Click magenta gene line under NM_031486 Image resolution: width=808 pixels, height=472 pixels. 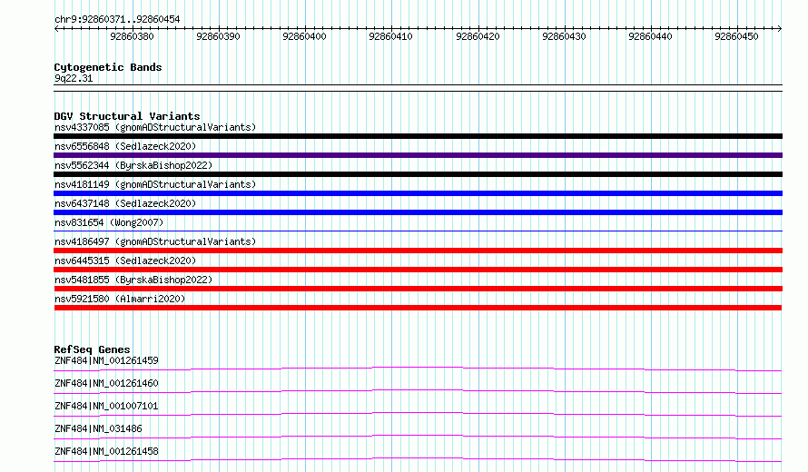tap(418, 437)
